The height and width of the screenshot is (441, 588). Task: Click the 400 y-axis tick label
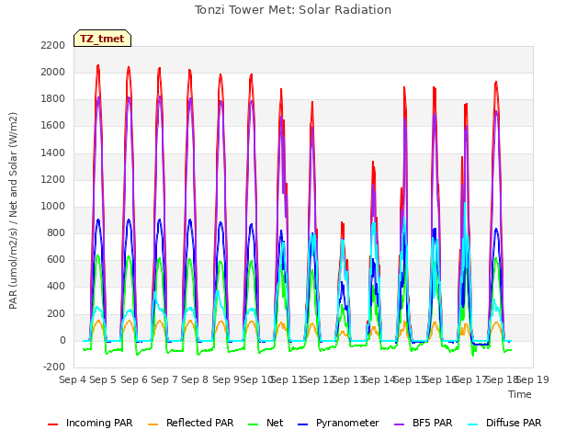click(x=56, y=287)
